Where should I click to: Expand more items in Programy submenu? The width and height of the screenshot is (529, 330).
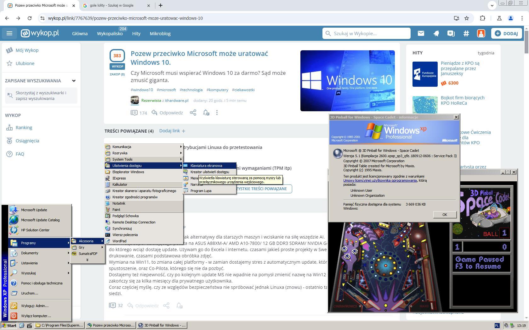click(87, 260)
